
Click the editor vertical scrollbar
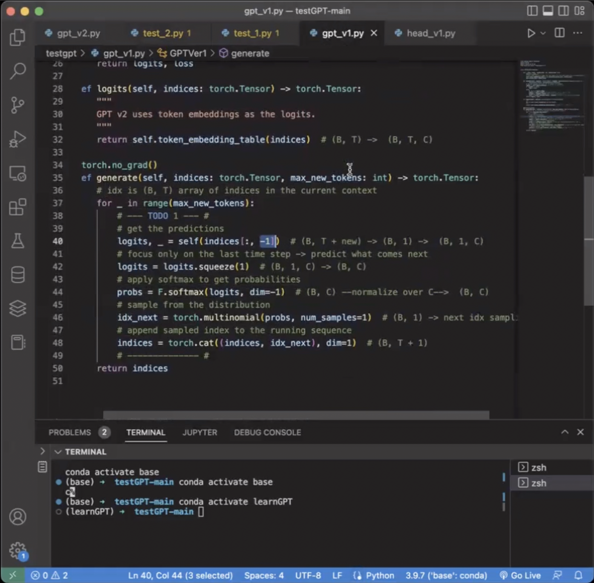(x=589, y=240)
